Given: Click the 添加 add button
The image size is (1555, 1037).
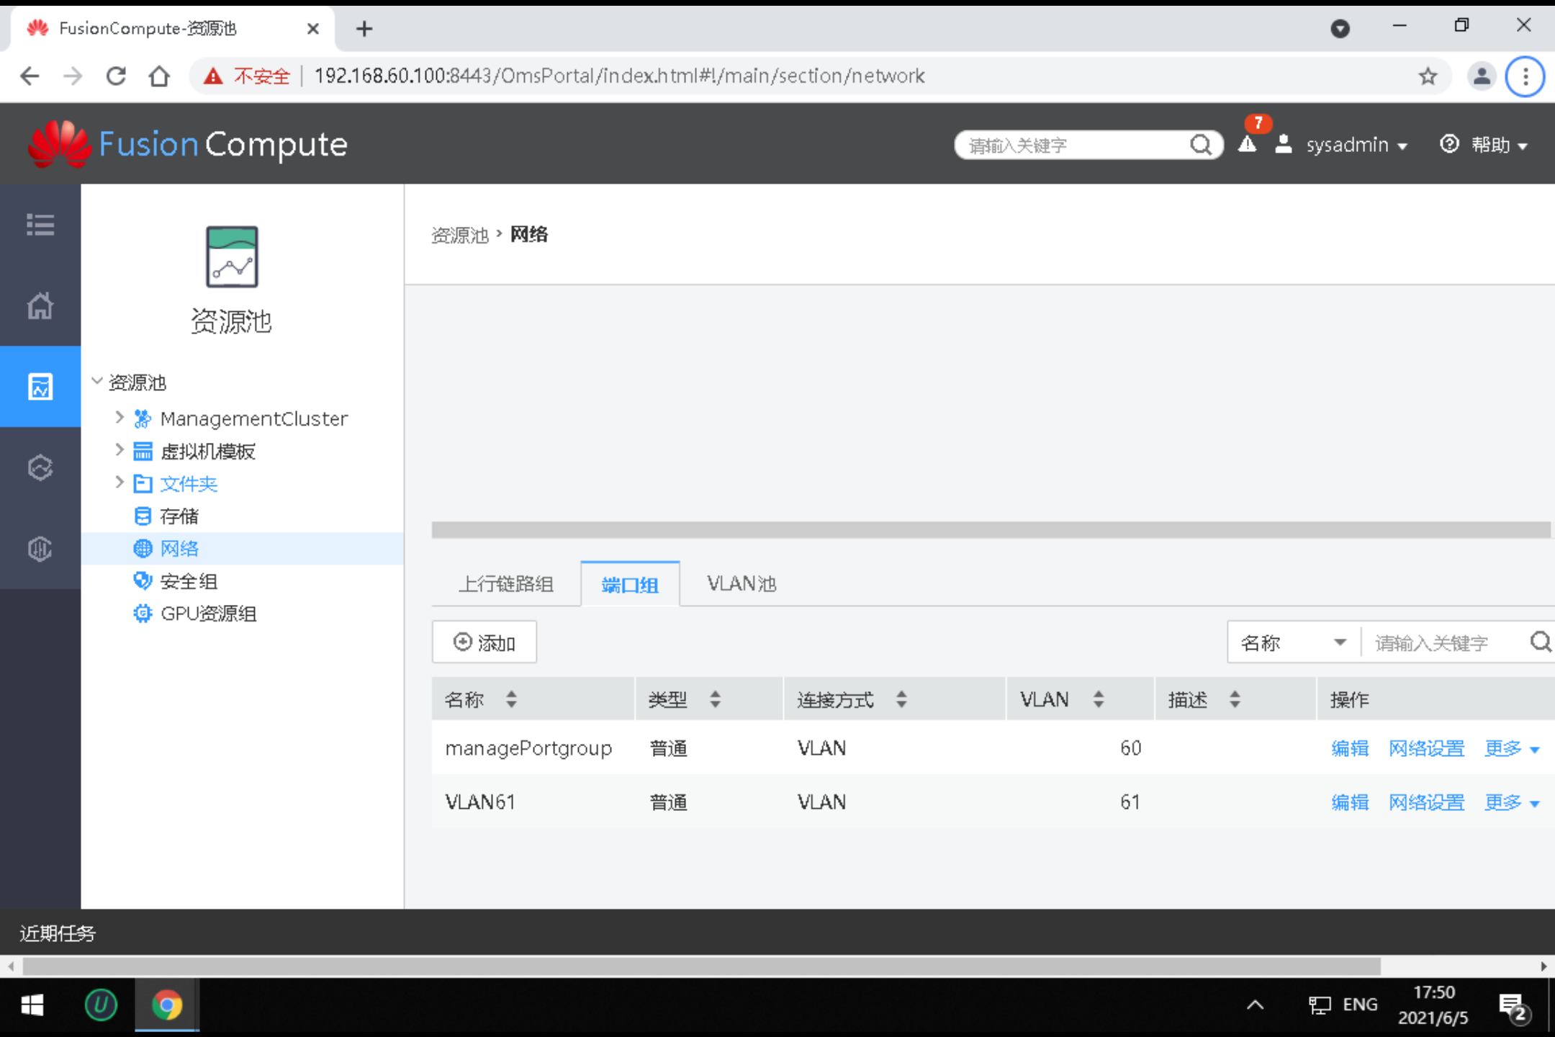Looking at the screenshot, I should coord(484,642).
